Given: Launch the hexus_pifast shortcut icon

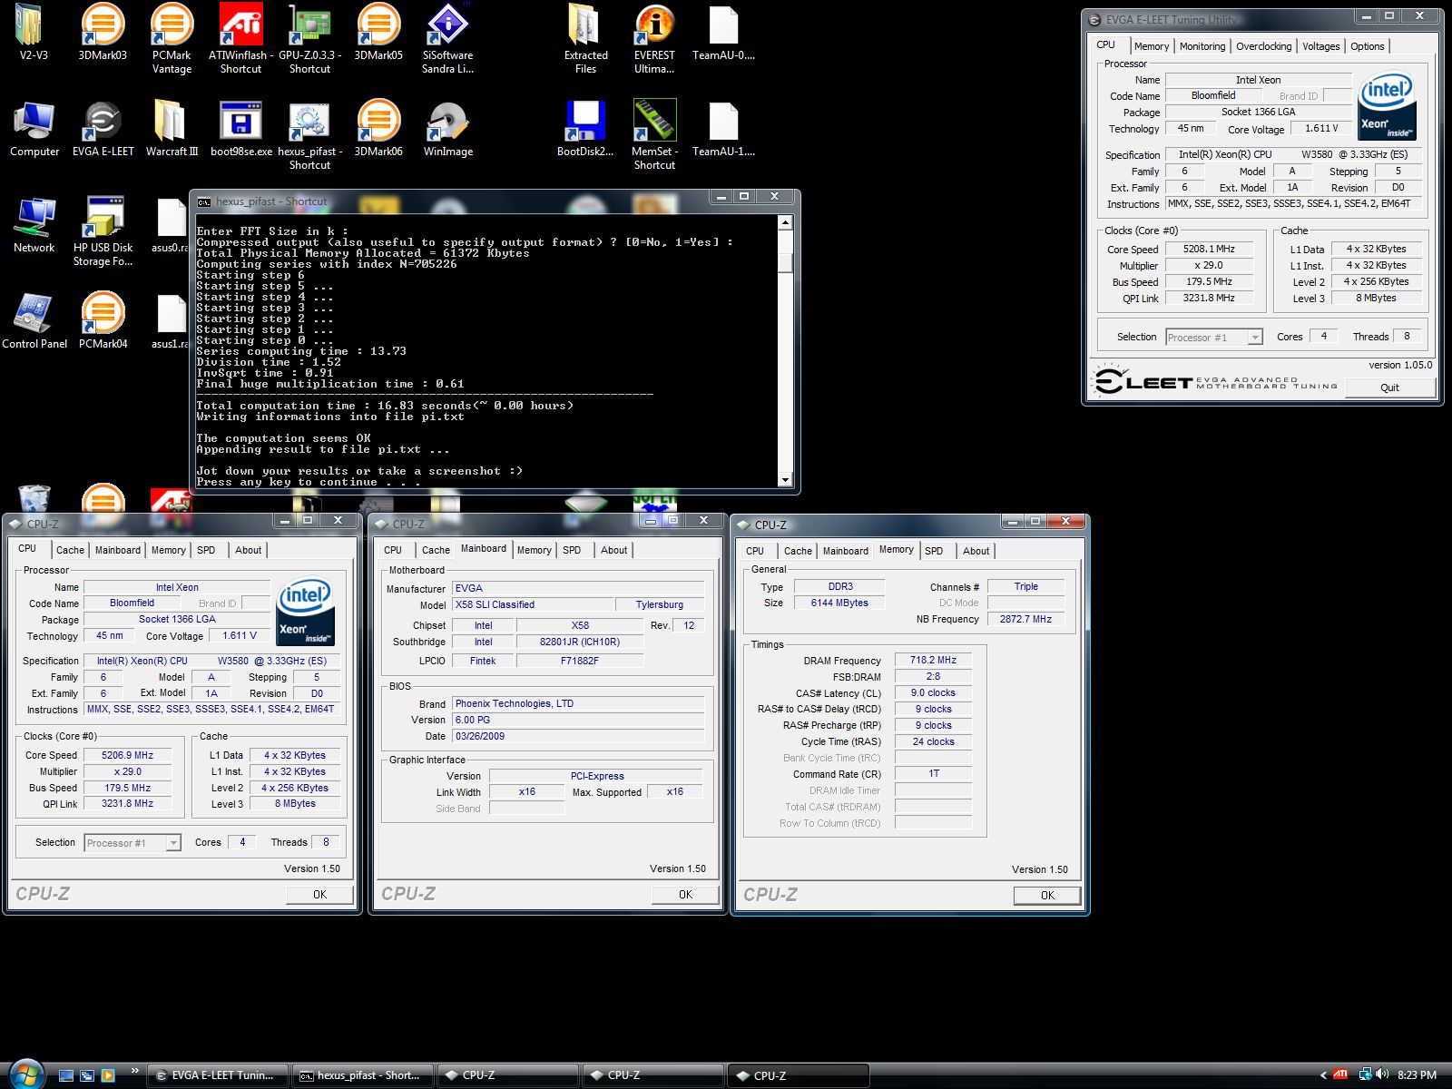Looking at the screenshot, I should tap(309, 134).
